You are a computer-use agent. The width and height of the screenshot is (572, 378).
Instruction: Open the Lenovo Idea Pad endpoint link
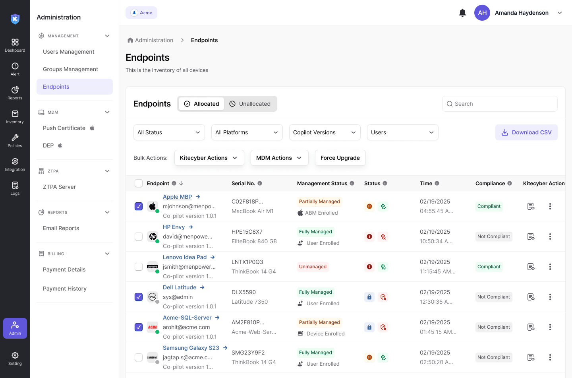185,257
